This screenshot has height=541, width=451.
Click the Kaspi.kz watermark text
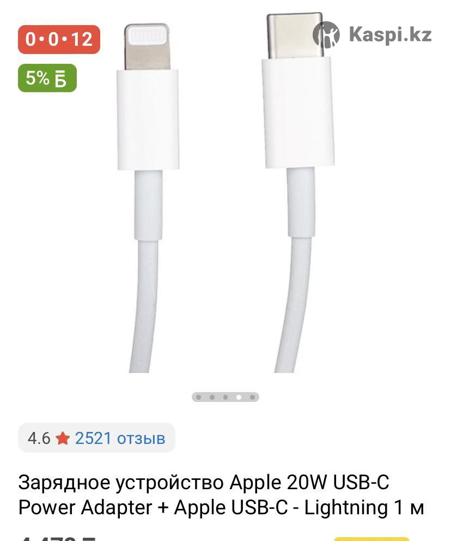click(390, 35)
